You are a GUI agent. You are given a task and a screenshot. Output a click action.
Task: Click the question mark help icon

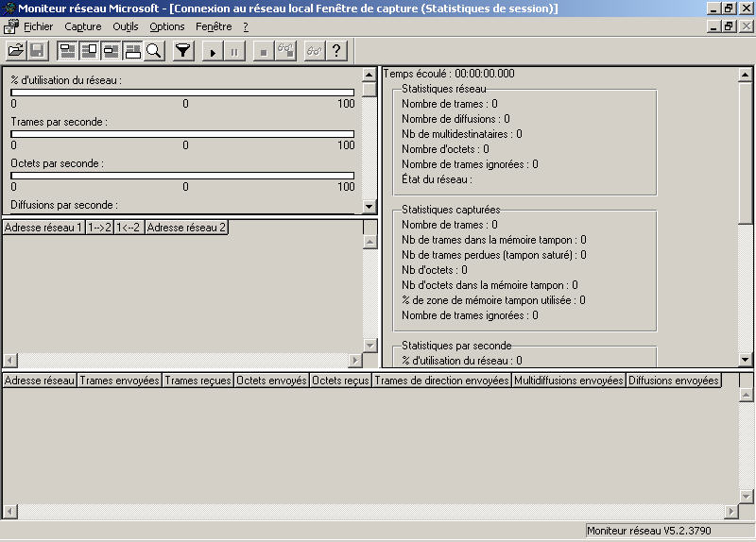336,51
